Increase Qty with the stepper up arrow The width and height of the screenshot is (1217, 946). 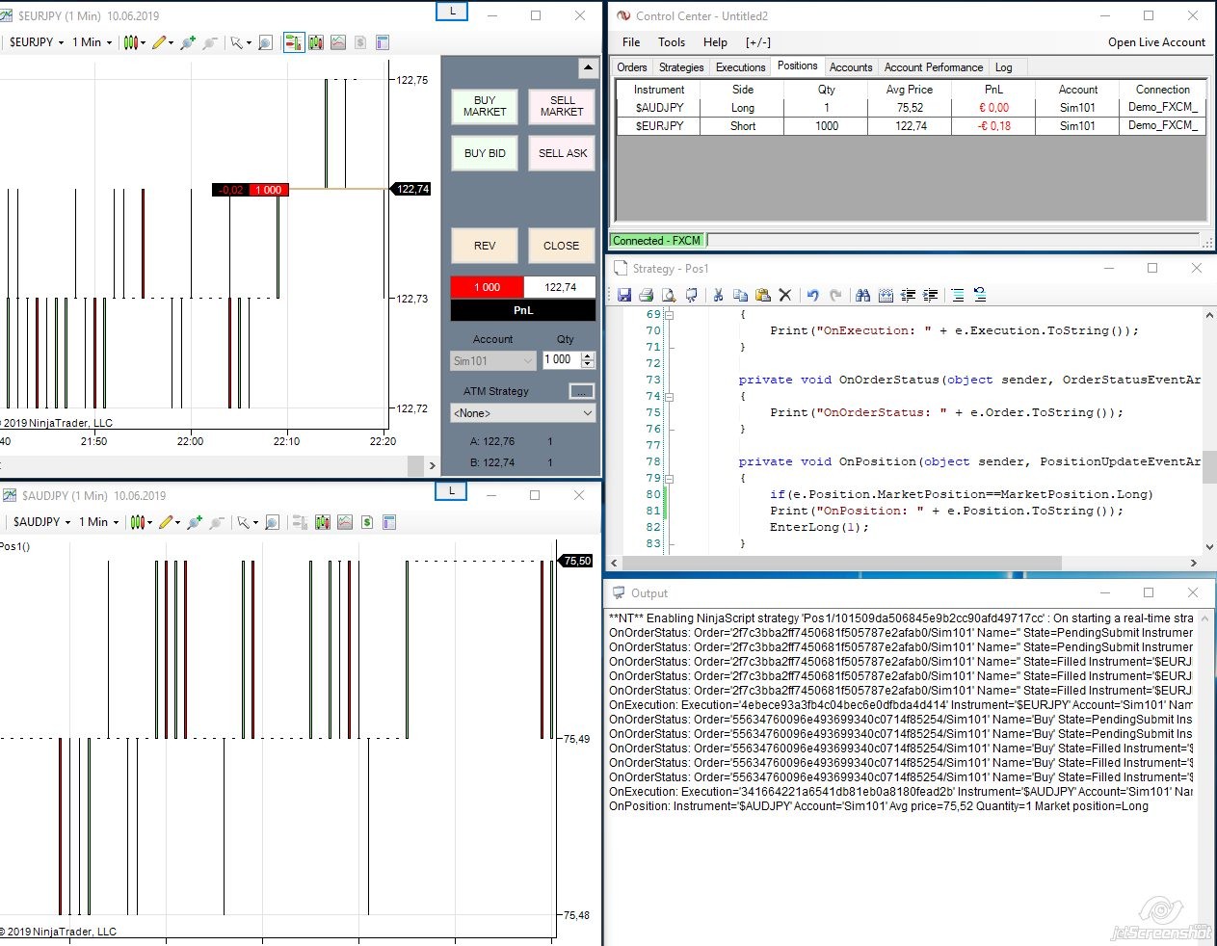(588, 355)
